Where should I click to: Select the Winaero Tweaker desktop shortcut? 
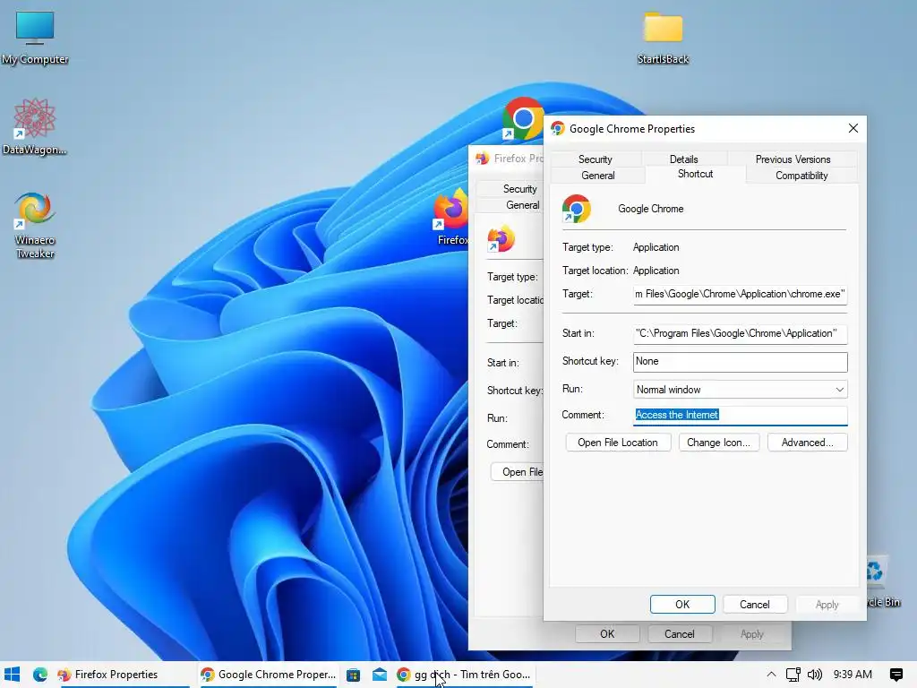(x=35, y=225)
